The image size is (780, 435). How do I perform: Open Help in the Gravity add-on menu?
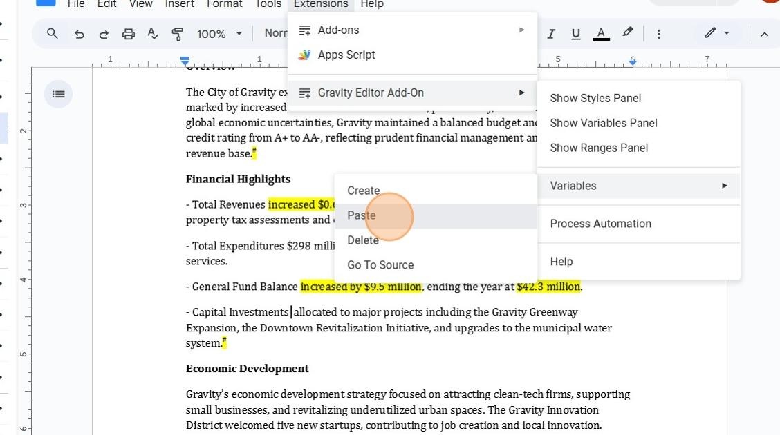tap(639, 262)
